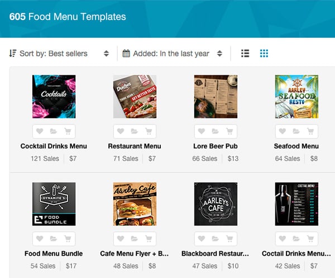Favorite the Restaurant Menu item
This screenshot has height=278, width=335.
pos(121,131)
